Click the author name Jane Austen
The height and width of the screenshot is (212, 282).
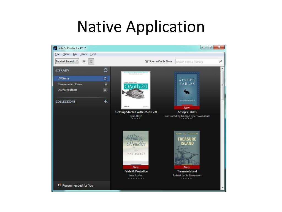click(x=136, y=175)
